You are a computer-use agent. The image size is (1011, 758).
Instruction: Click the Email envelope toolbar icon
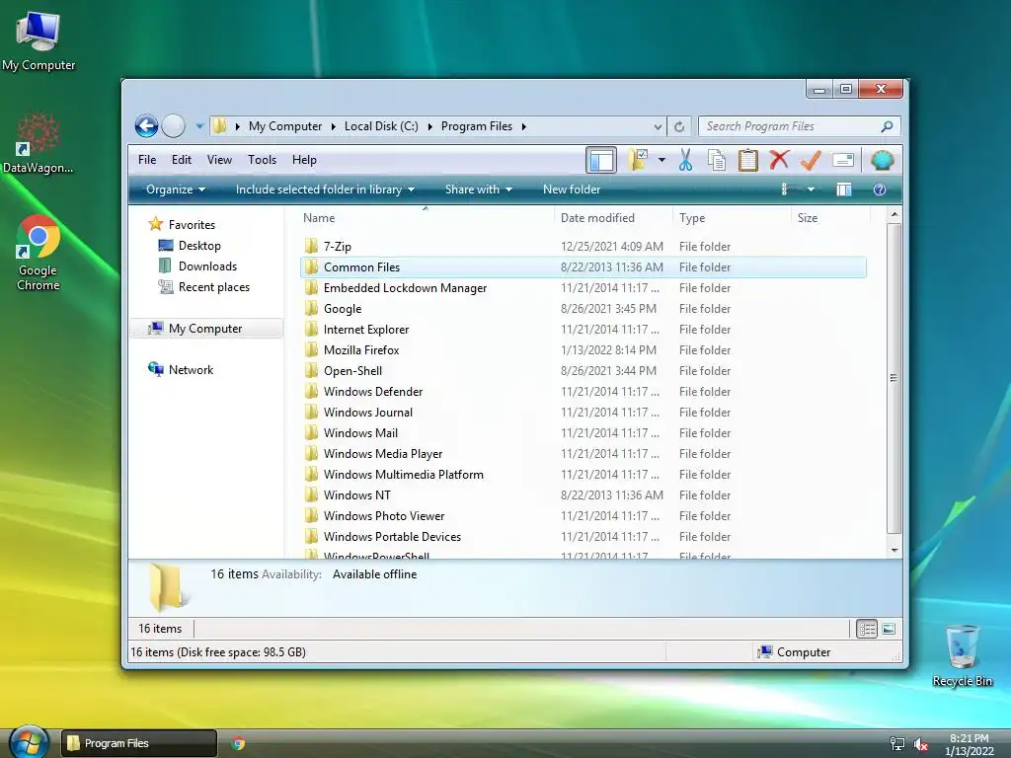click(x=843, y=160)
